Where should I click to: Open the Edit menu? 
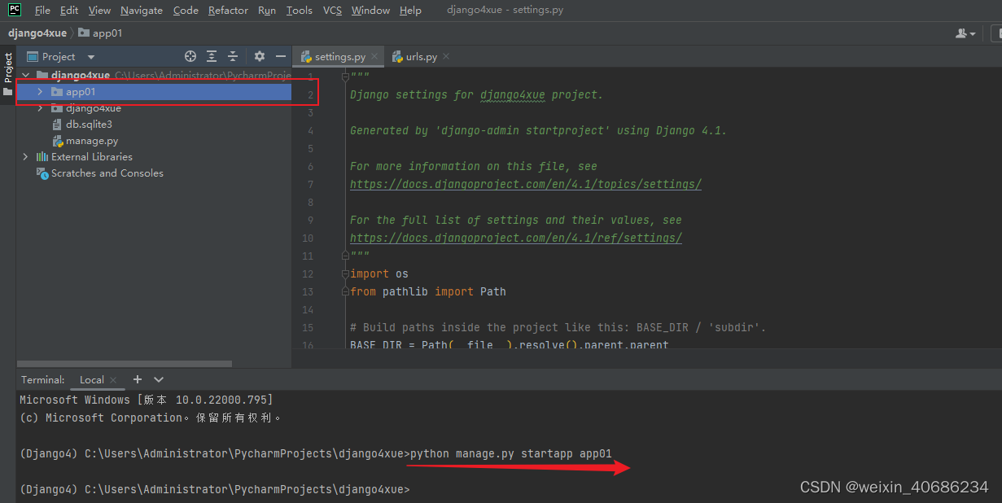click(x=69, y=11)
